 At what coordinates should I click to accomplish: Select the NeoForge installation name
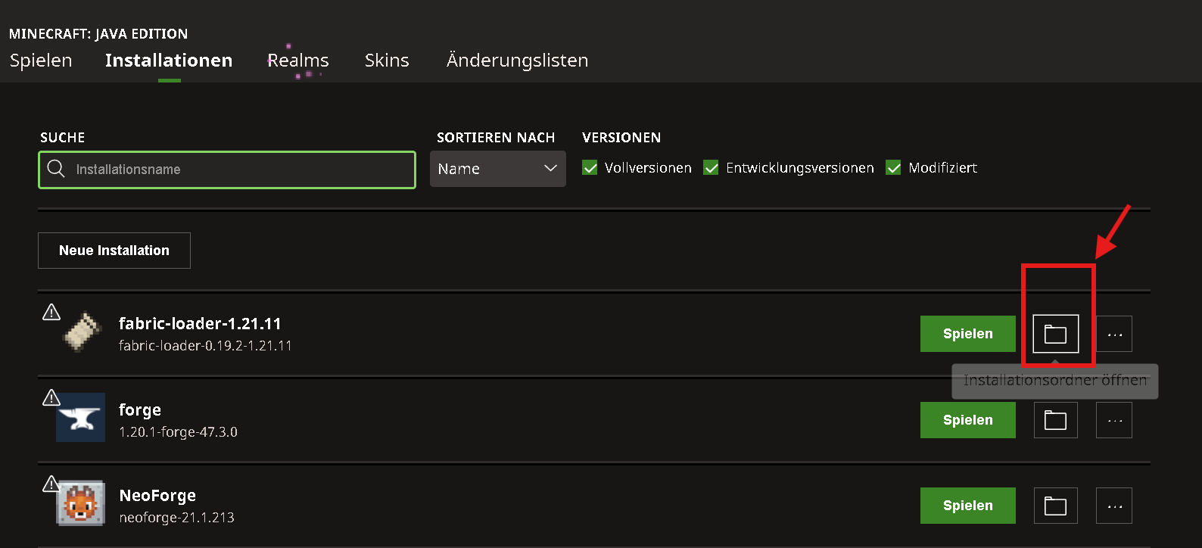pyautogui.click(x=157, y=495)
